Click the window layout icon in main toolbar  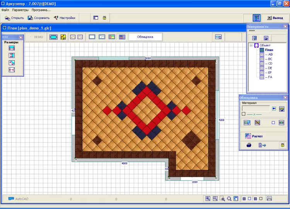96,18
